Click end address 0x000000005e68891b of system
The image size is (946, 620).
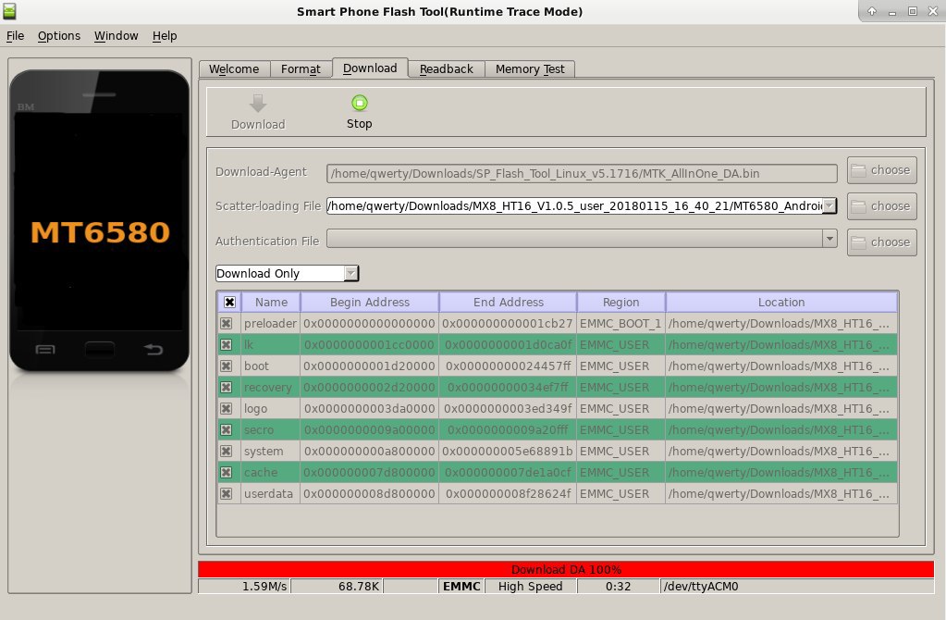[x=508, y=451]
